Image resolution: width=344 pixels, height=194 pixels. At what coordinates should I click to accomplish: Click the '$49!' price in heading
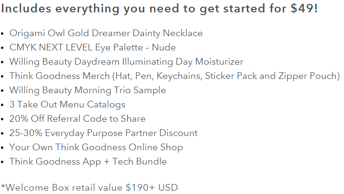[x=304, y=9]
